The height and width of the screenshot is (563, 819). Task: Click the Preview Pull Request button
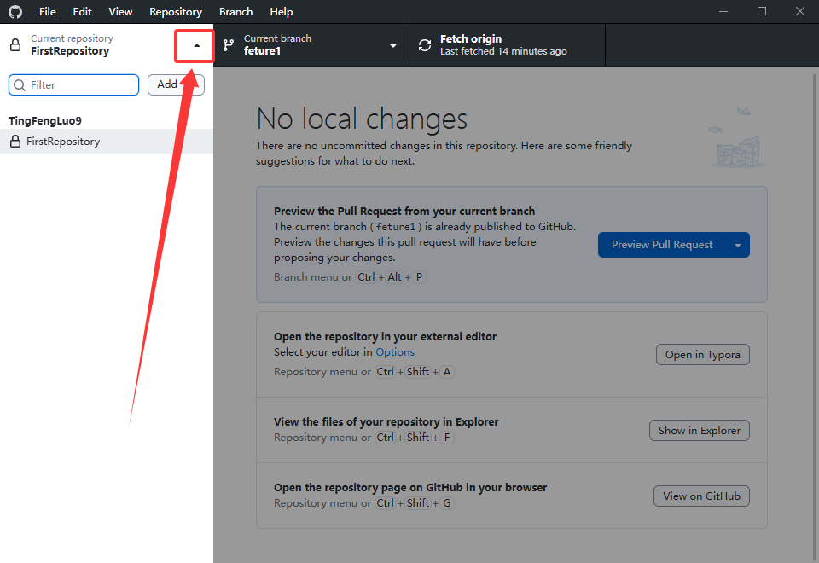pos(662,245)
